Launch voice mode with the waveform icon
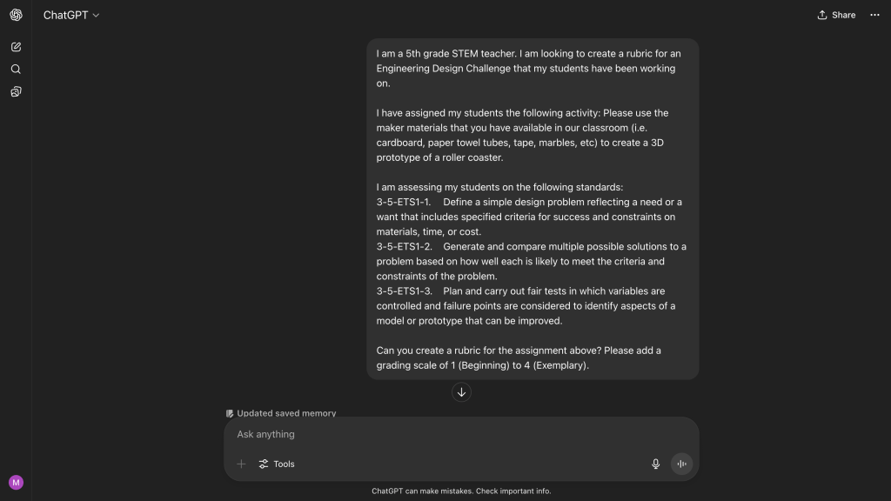This screenshot has width=891, height=501. point(681,464)
